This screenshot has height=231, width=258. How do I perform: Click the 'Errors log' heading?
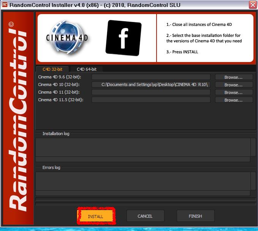click(51, 167)
